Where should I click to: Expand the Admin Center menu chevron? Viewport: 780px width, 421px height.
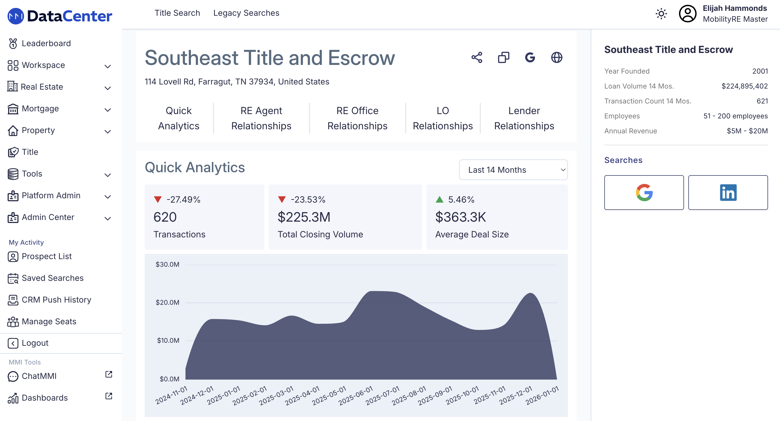(x=107, y=218)
